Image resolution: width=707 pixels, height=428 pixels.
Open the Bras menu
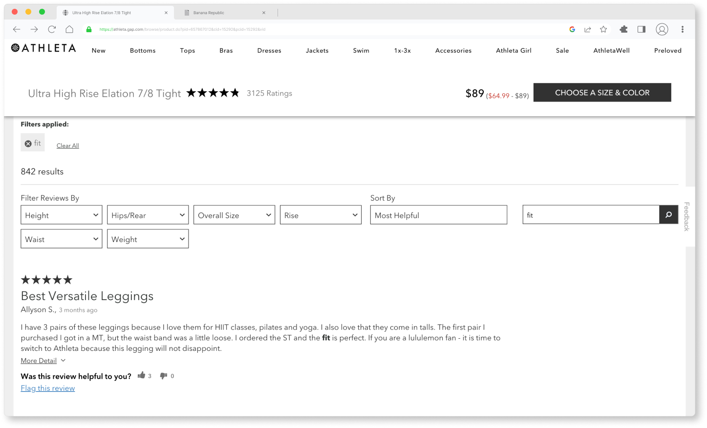point(226,50)
